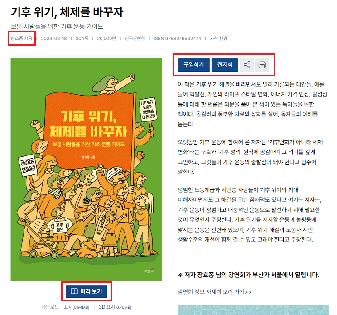Open author link 장호종 지음
This screenshot has width=337, height=315.
21,39
